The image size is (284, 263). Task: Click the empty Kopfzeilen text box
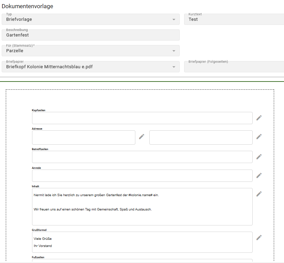tap(142, 118)
